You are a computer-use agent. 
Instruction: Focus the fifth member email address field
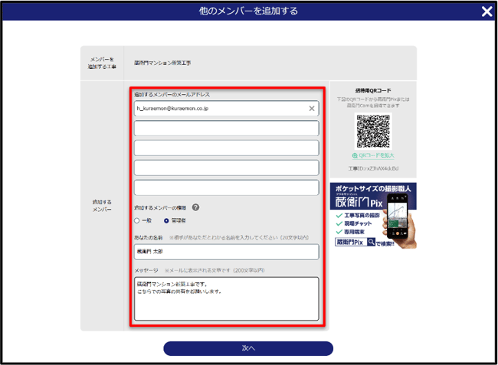(226, 187)
